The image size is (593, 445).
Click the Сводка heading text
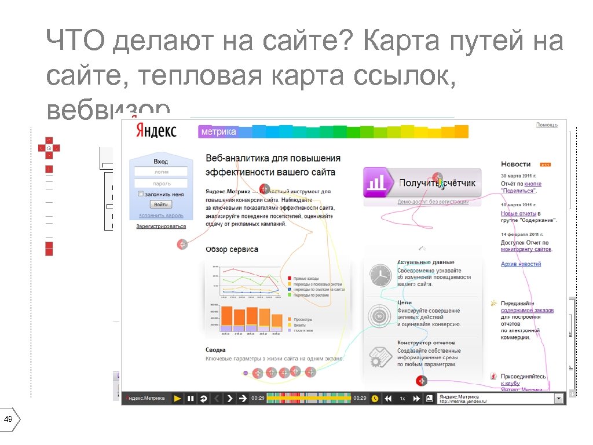tap(215, 349)
